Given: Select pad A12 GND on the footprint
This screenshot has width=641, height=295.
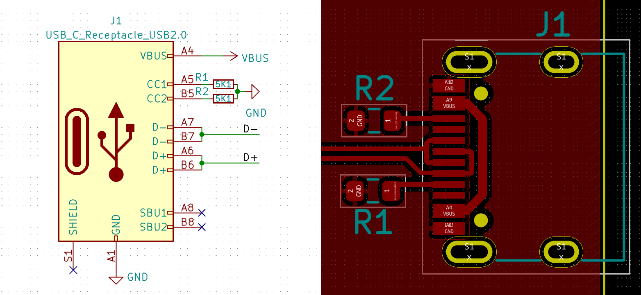Looking at the screenshot, I should click(x=449, y=84).
